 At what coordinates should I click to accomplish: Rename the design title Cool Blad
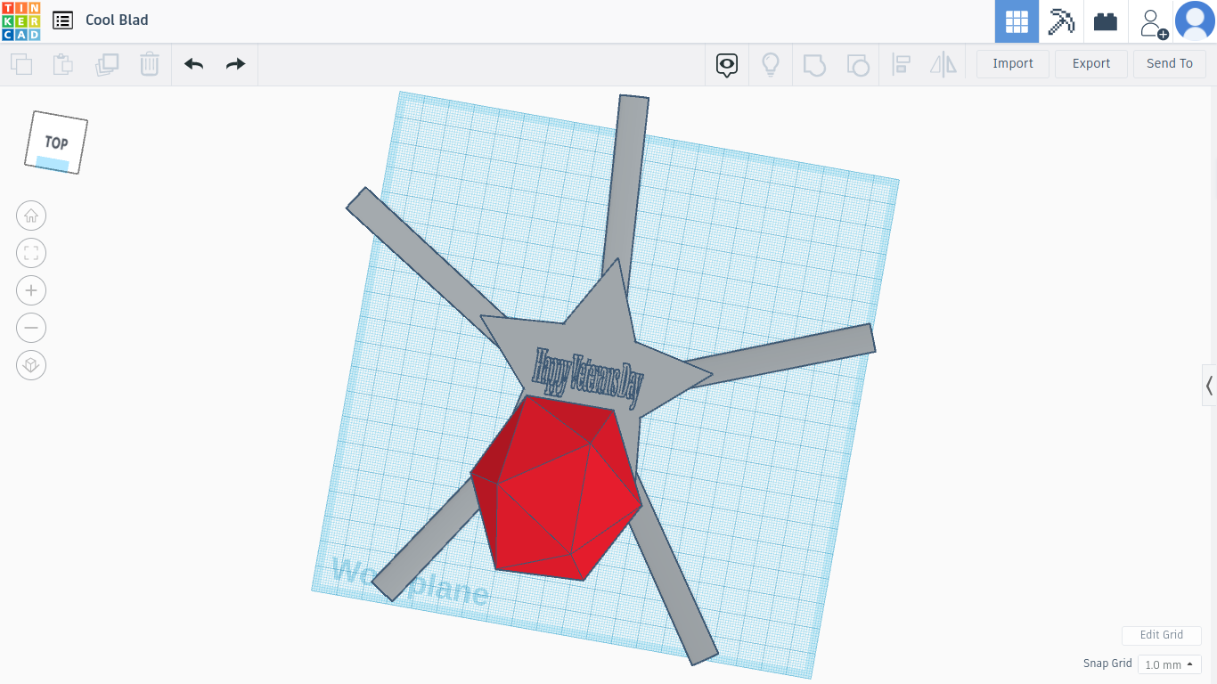[117, 20]
